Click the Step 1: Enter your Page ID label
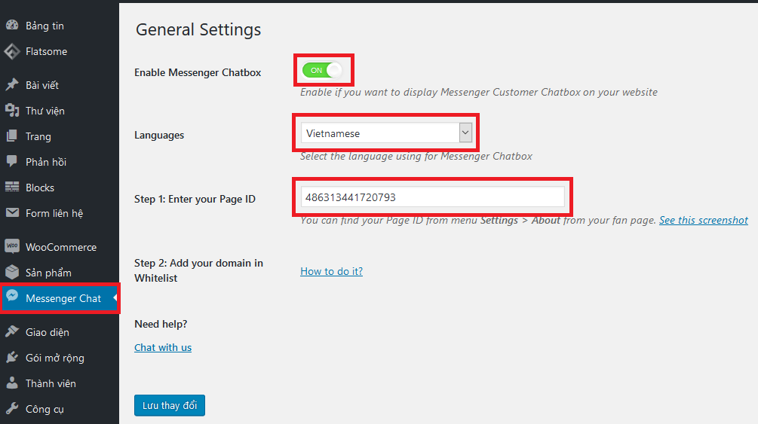Image resolution: width=758 pixels, height=424 pixels. click(x=195, y=199)
